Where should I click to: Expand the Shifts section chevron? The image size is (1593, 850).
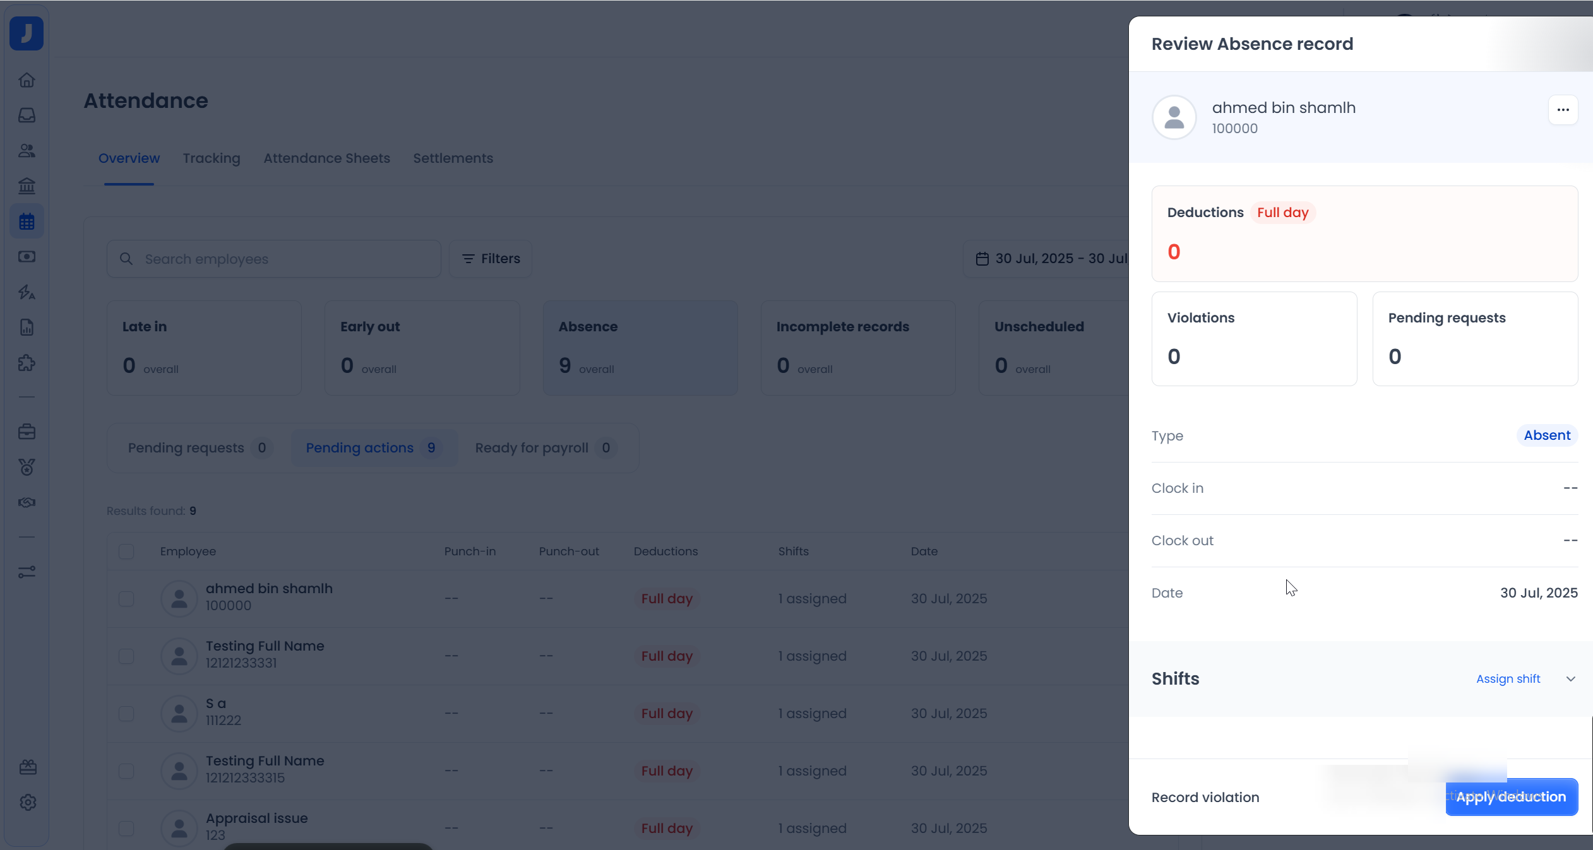1571,679
